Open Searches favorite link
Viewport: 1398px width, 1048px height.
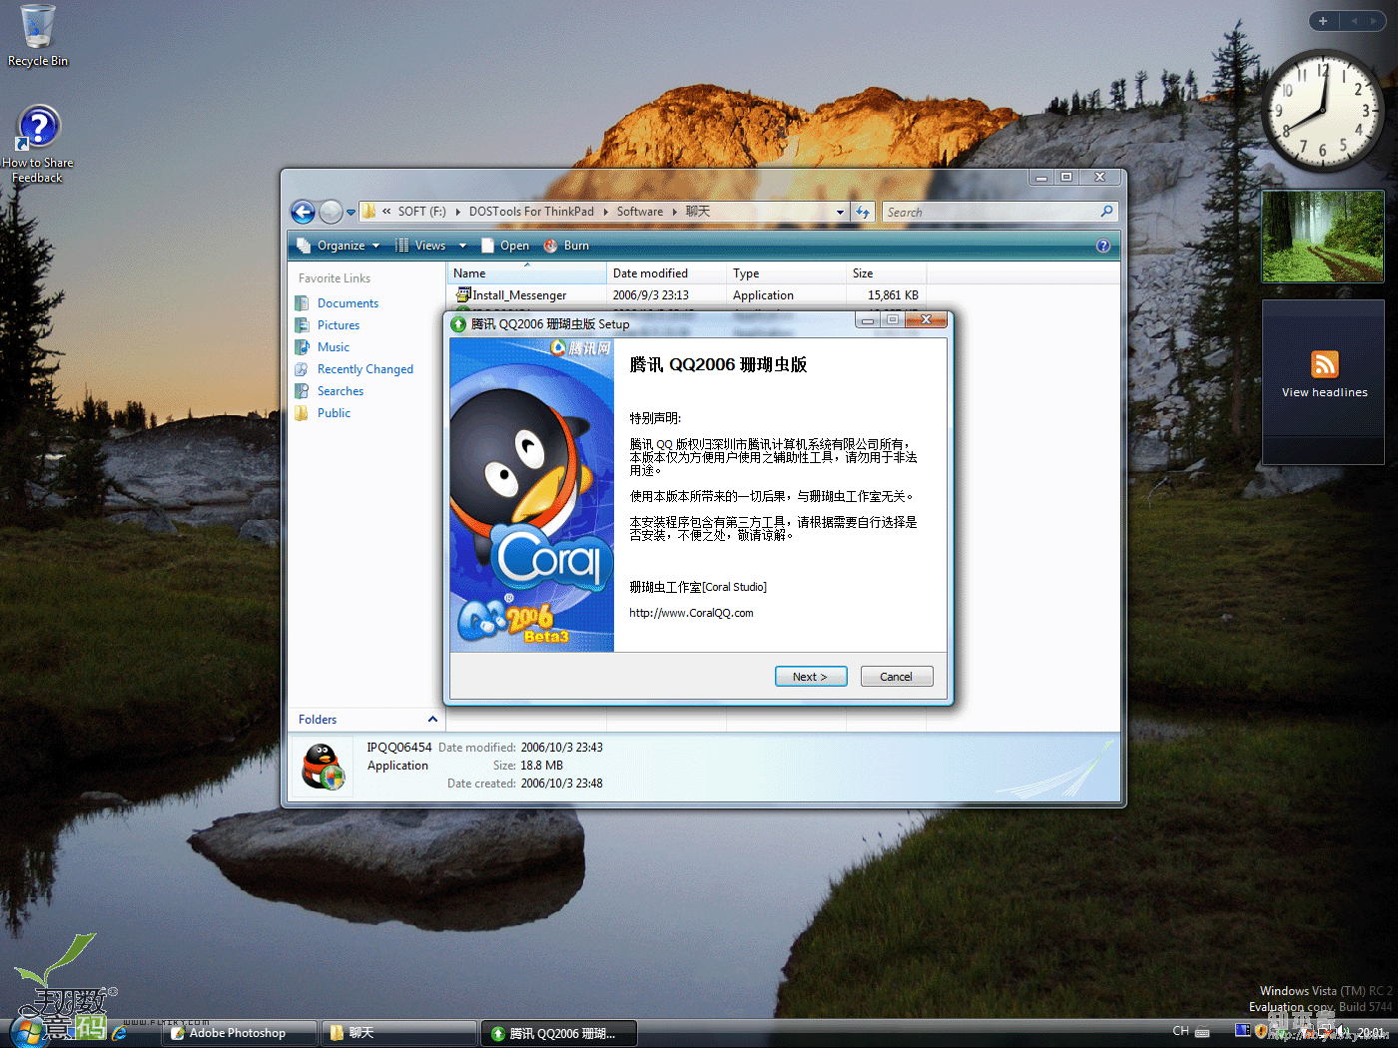(x=341, y=391)
